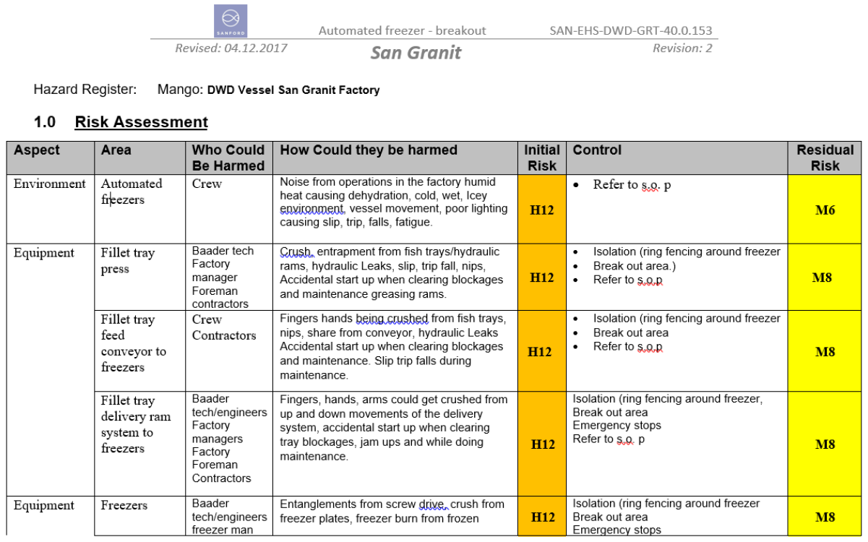The height and width of the screenshot is (542, 868).
Task: Click the underlined Risk Assessment heading
Action: point(141,122)
